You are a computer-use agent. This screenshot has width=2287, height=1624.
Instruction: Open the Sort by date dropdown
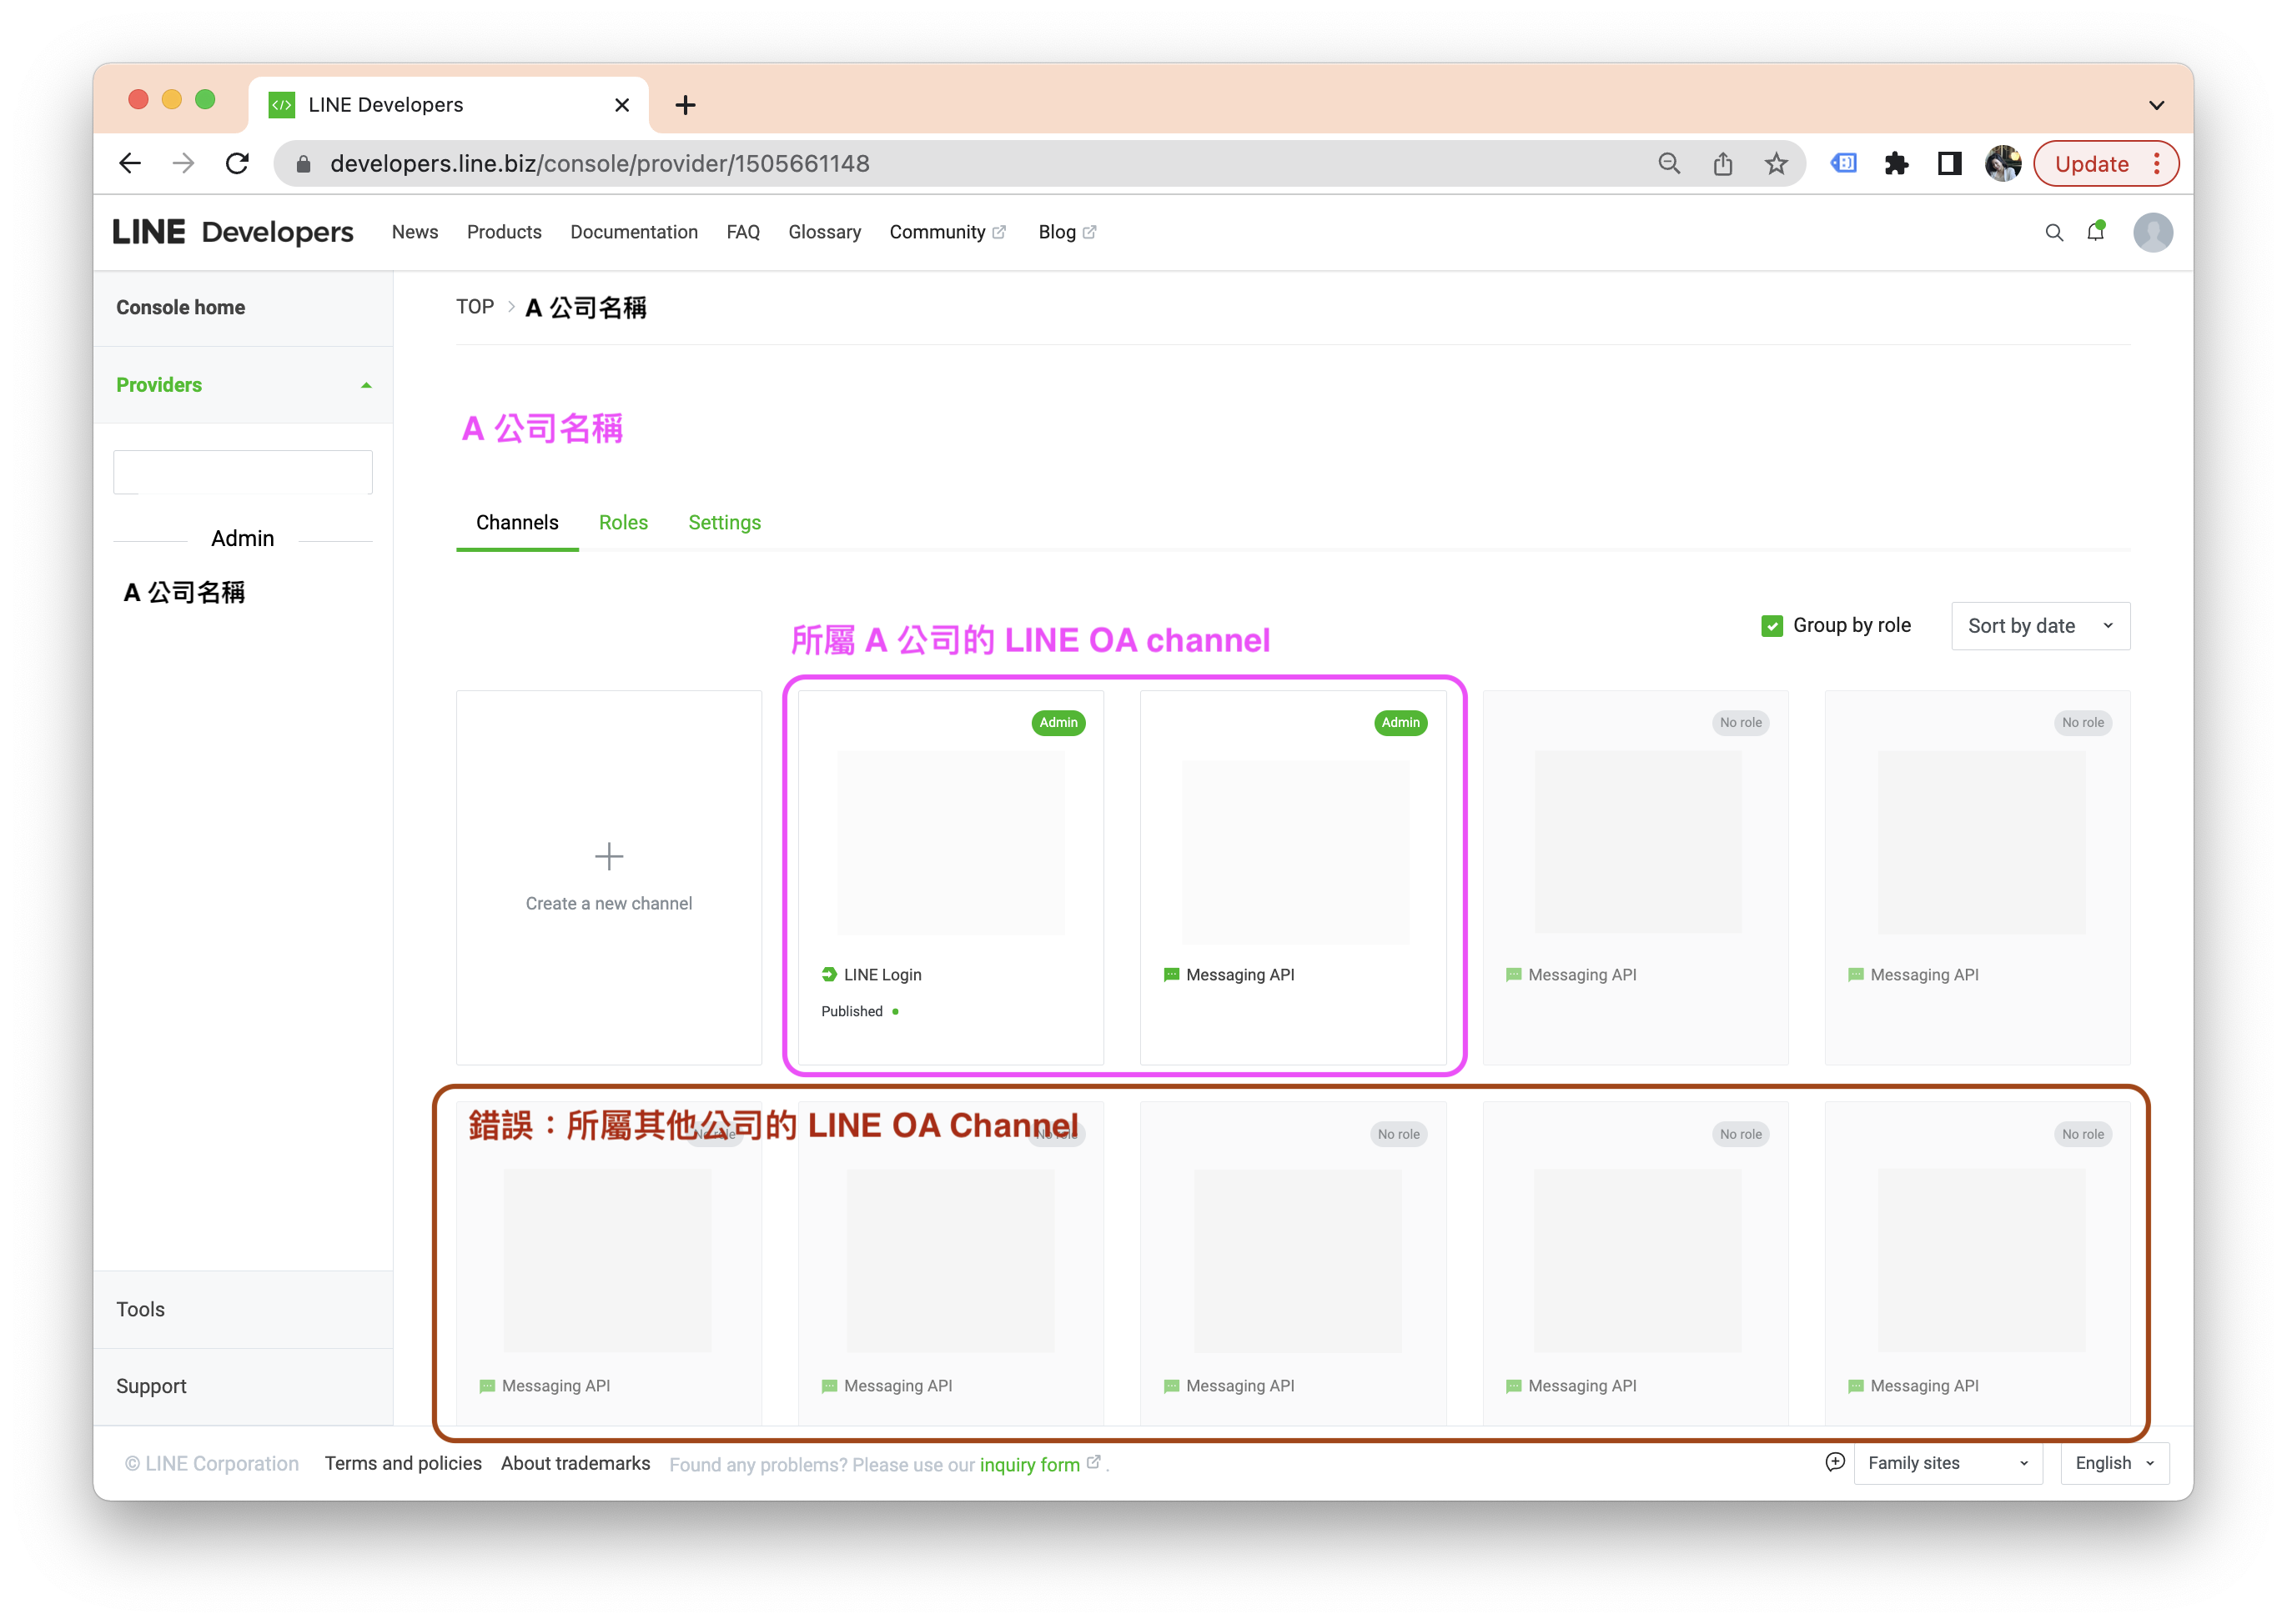pyautogui.click(x=2040, y=626)
